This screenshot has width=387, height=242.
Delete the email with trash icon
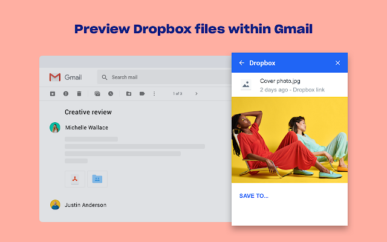79,94
